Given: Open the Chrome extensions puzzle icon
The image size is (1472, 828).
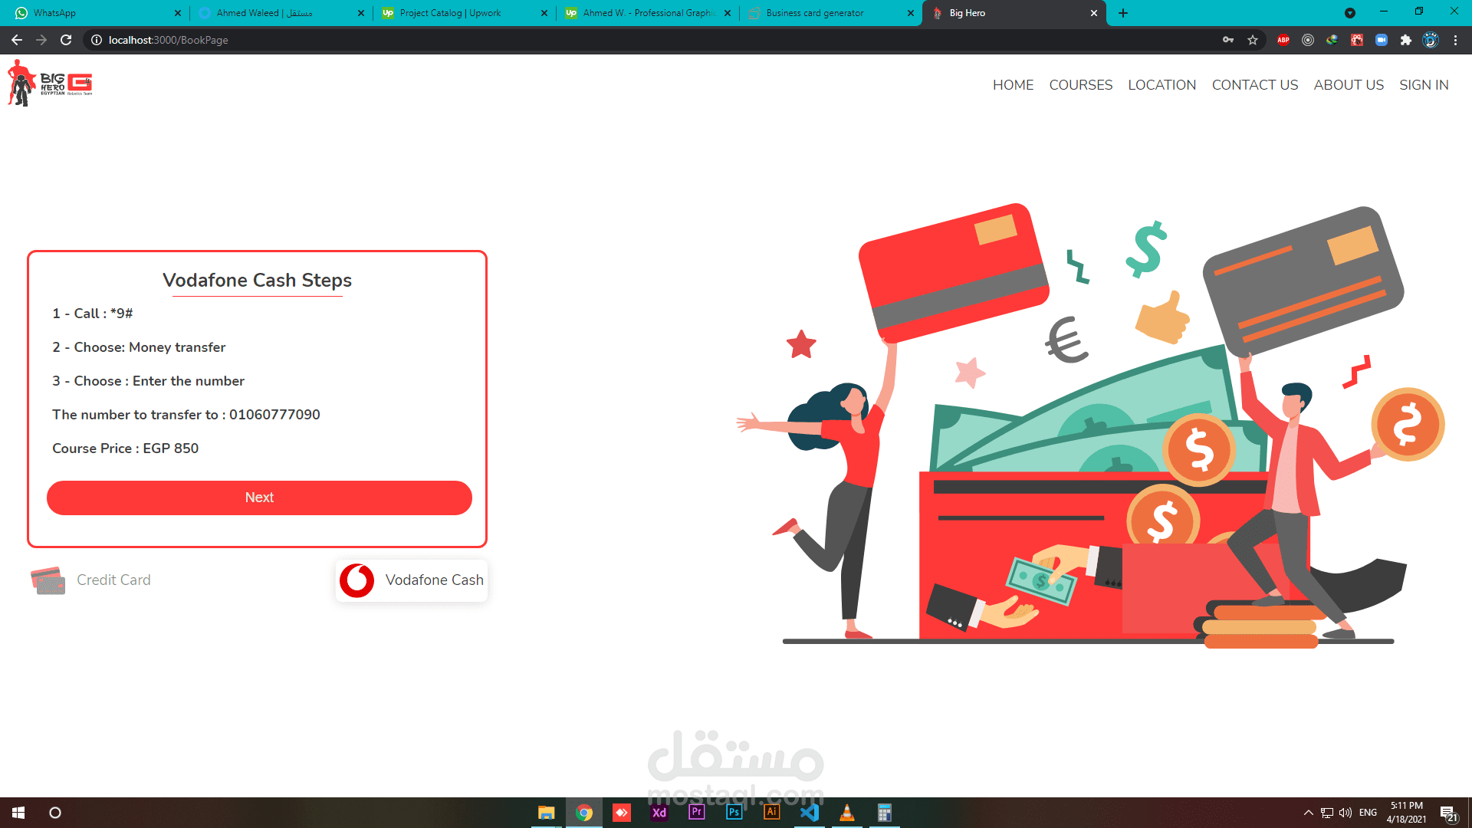Looking at the screenshot, I should [x=1405, y=40].
